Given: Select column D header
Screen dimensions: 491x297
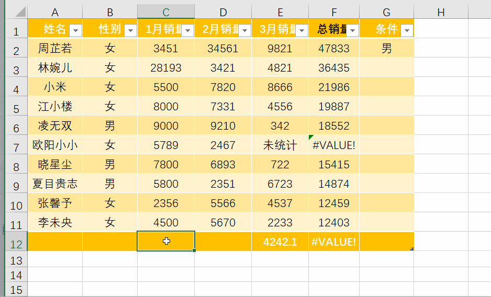Looking at the screenshot, I should (x=223, y=12).
